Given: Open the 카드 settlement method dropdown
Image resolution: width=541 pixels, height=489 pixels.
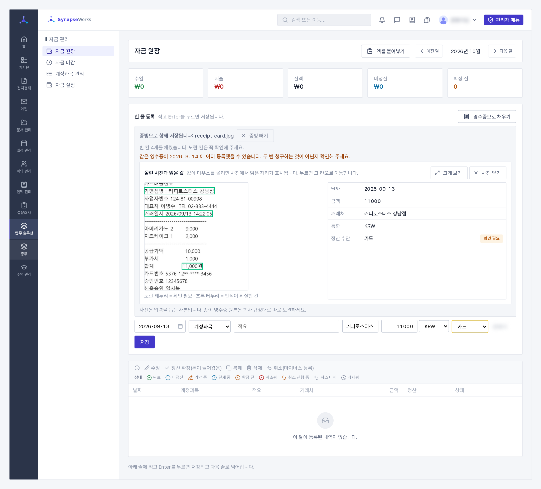Looking at the screenshot, I should [470, 326].
